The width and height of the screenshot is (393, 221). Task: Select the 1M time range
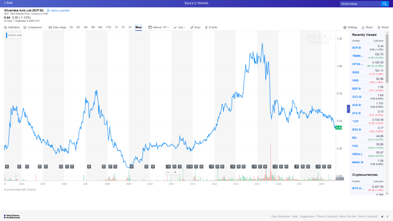(x=86, y=27)
